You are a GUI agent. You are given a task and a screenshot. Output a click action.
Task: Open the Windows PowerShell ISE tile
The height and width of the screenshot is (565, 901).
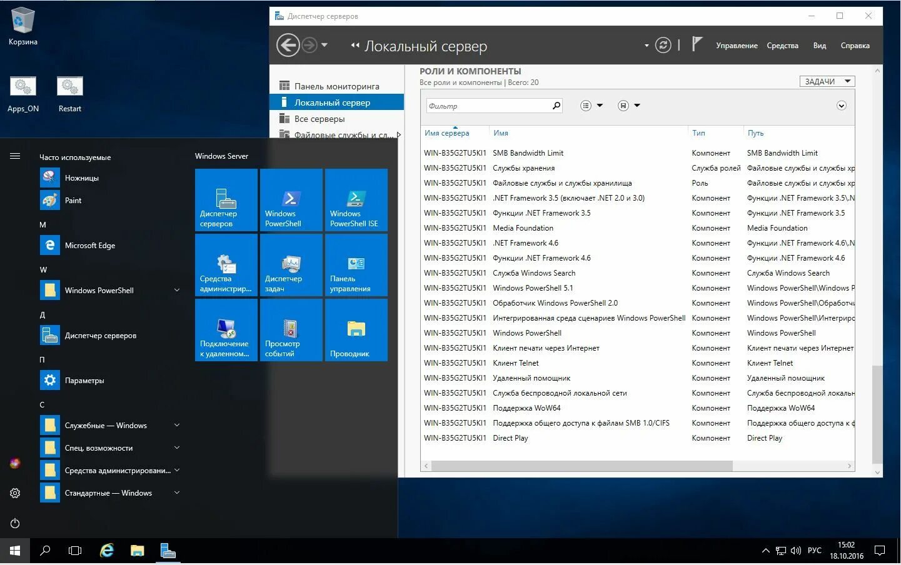(x=356, y=200)
